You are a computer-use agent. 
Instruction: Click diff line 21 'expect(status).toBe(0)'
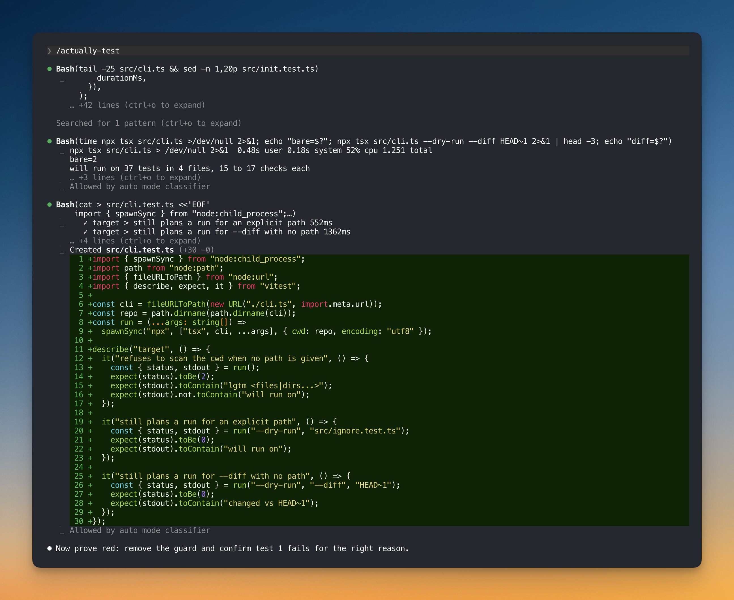(x=379, y=440)
